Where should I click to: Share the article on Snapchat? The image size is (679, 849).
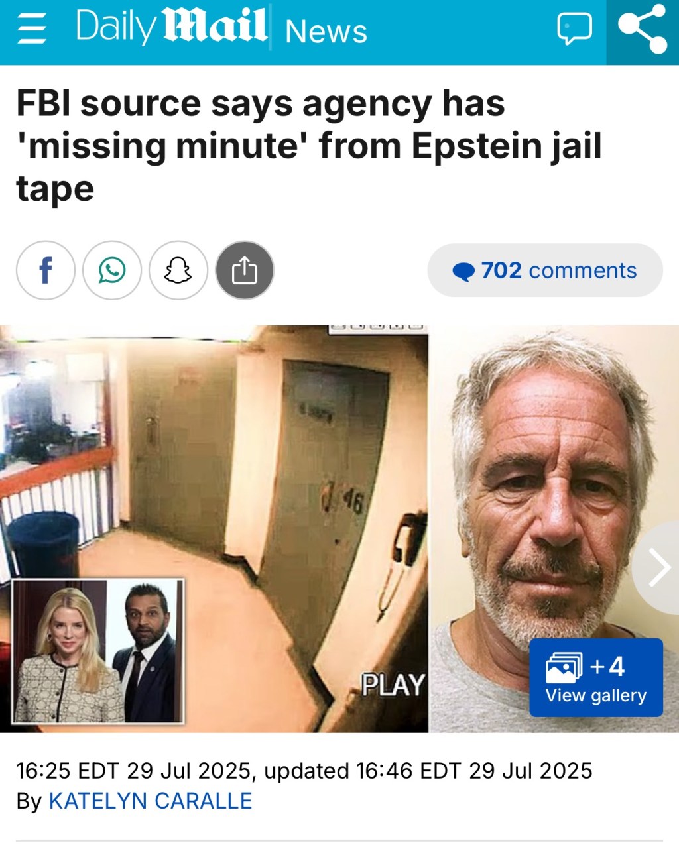coord(178,270)
